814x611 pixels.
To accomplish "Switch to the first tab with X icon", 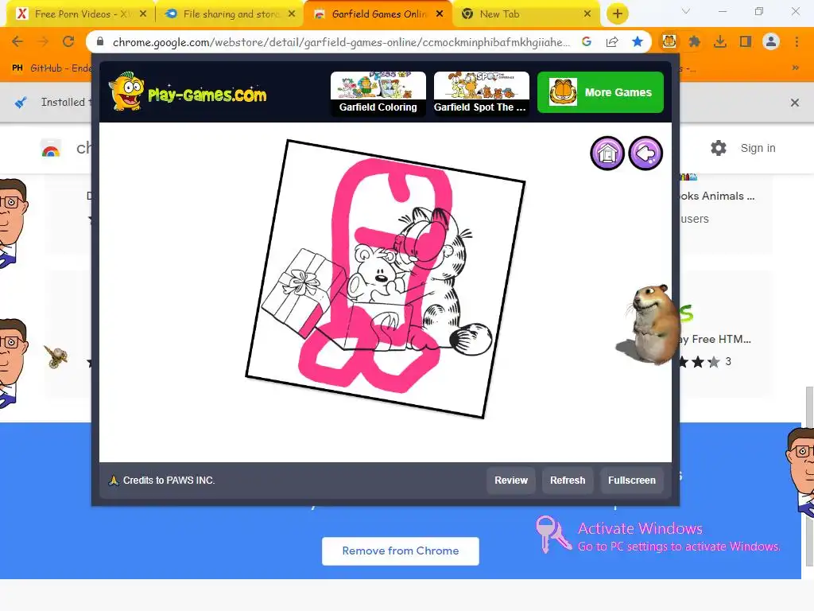I will tap(79, 14).
